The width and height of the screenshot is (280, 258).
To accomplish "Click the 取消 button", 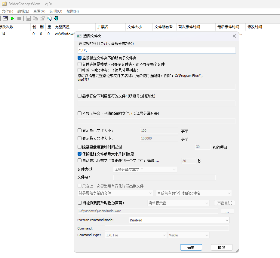I will tap(222, 247).
